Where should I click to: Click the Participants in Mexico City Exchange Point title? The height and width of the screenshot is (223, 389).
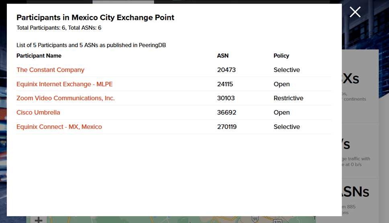tap(95, 18)
